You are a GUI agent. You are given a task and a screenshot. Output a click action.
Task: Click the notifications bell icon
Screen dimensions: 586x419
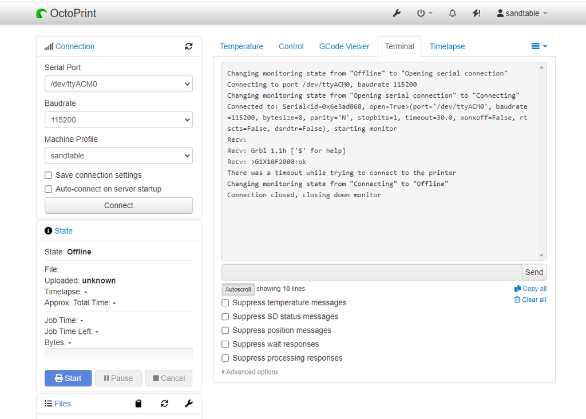tap(452, 14)
